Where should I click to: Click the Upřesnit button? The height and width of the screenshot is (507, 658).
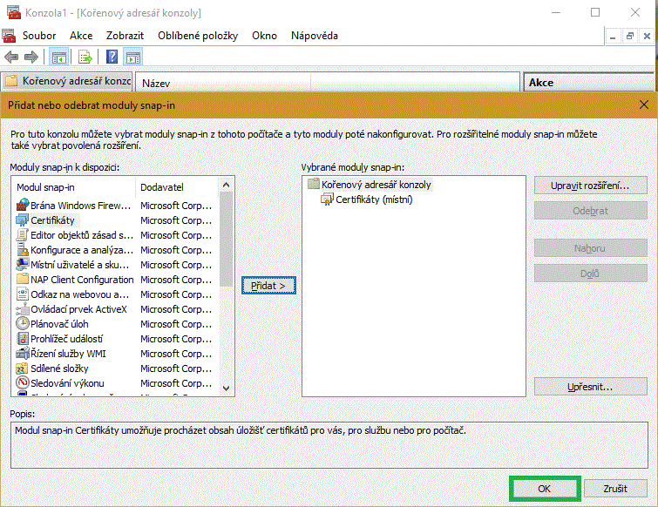[x=590, y=386]
